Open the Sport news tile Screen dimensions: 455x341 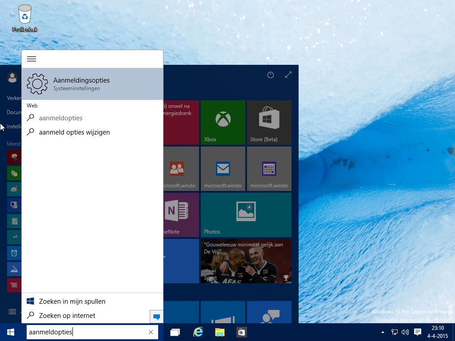[x=246, y=261]
